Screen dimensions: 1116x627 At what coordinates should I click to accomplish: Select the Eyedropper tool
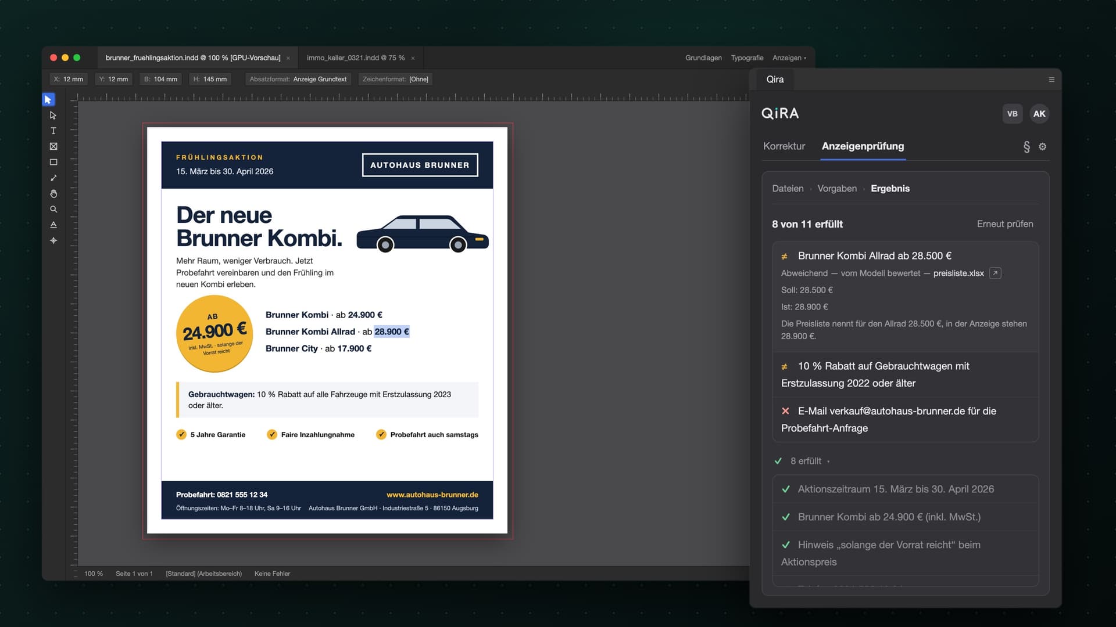pos(53,178)
